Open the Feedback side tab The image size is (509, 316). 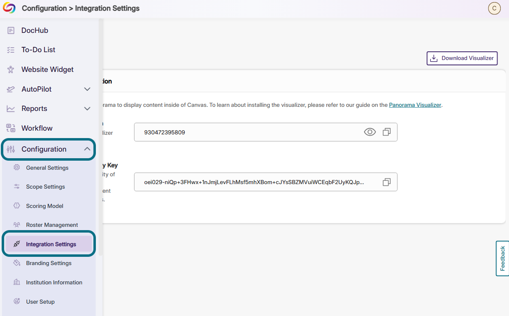(x=502, y=258)
